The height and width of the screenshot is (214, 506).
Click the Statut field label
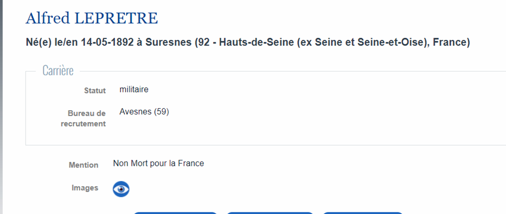(95, 91)
